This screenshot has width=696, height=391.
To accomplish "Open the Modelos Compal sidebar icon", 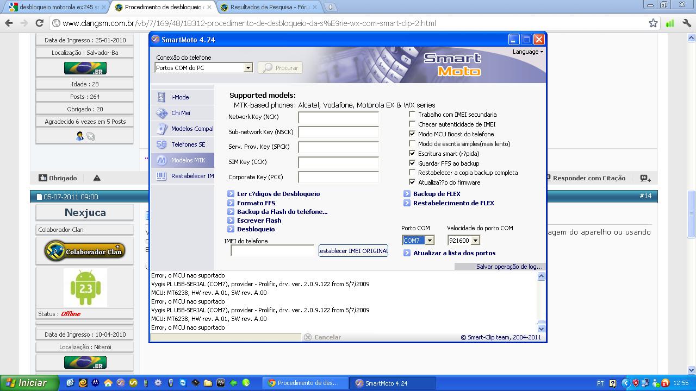I will (x=161, y=129).
